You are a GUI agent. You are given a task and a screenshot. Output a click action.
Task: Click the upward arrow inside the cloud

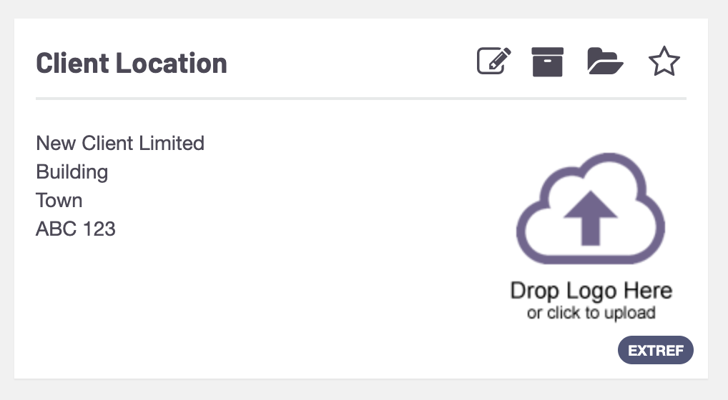[591, 218]
